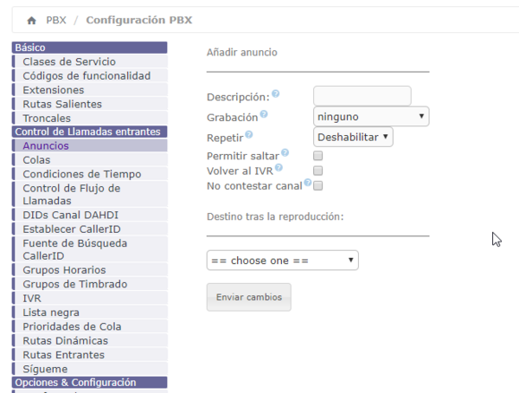Click help icon beside Permitir saltar
Screen dimensions: 519x393
coord(285,153)
